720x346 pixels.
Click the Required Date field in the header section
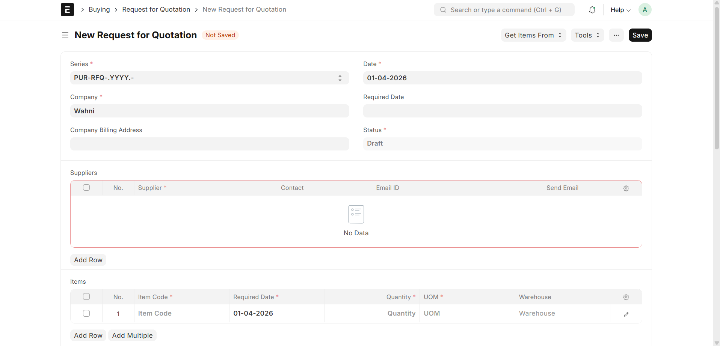[503, 111]
